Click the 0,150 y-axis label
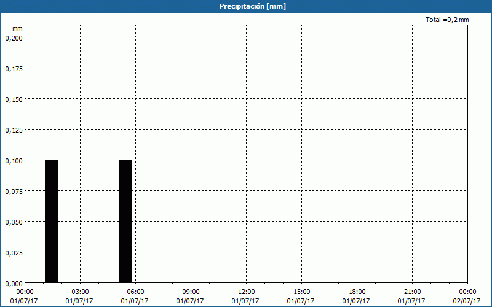Screen dimensions: 492x307 click(14, 99)
